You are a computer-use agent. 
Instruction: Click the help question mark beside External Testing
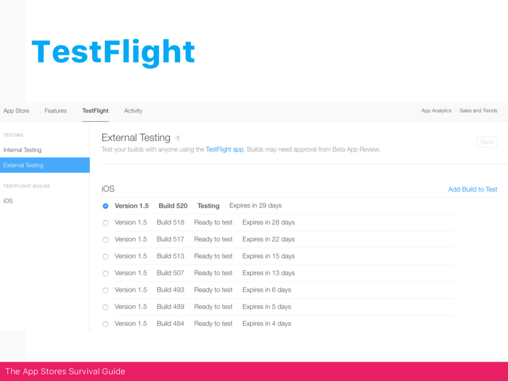click(x=178, y=138)
